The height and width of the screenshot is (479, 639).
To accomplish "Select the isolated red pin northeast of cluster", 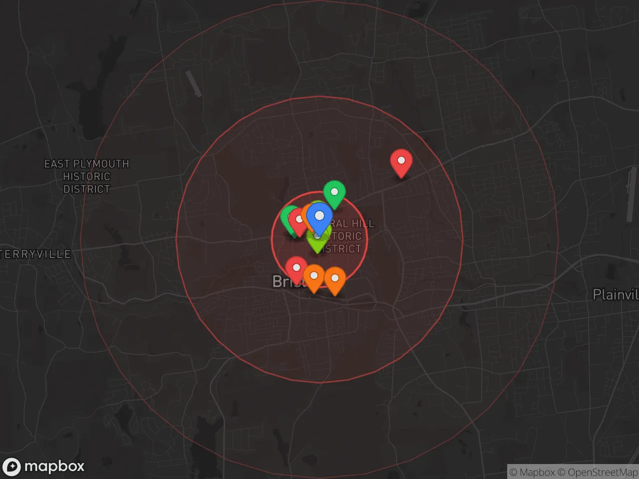I will point(401,161).
